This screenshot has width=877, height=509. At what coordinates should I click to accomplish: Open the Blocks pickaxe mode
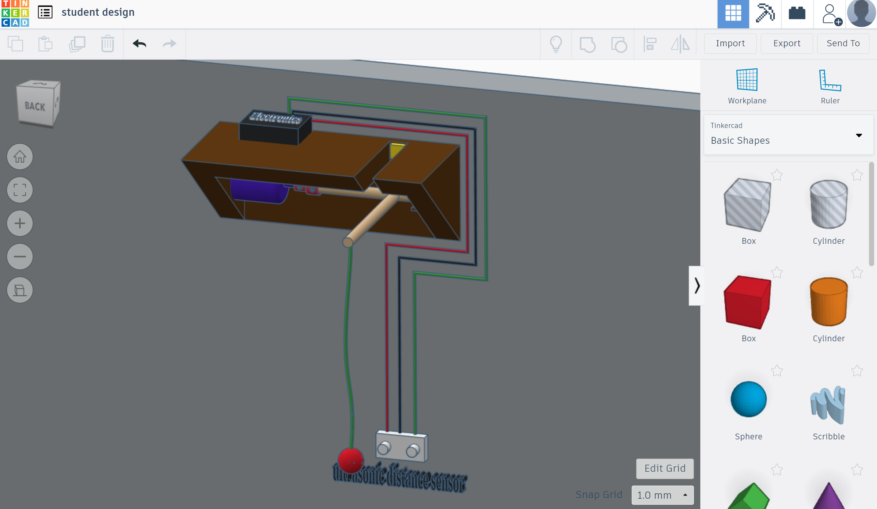[x=765, y=14]
